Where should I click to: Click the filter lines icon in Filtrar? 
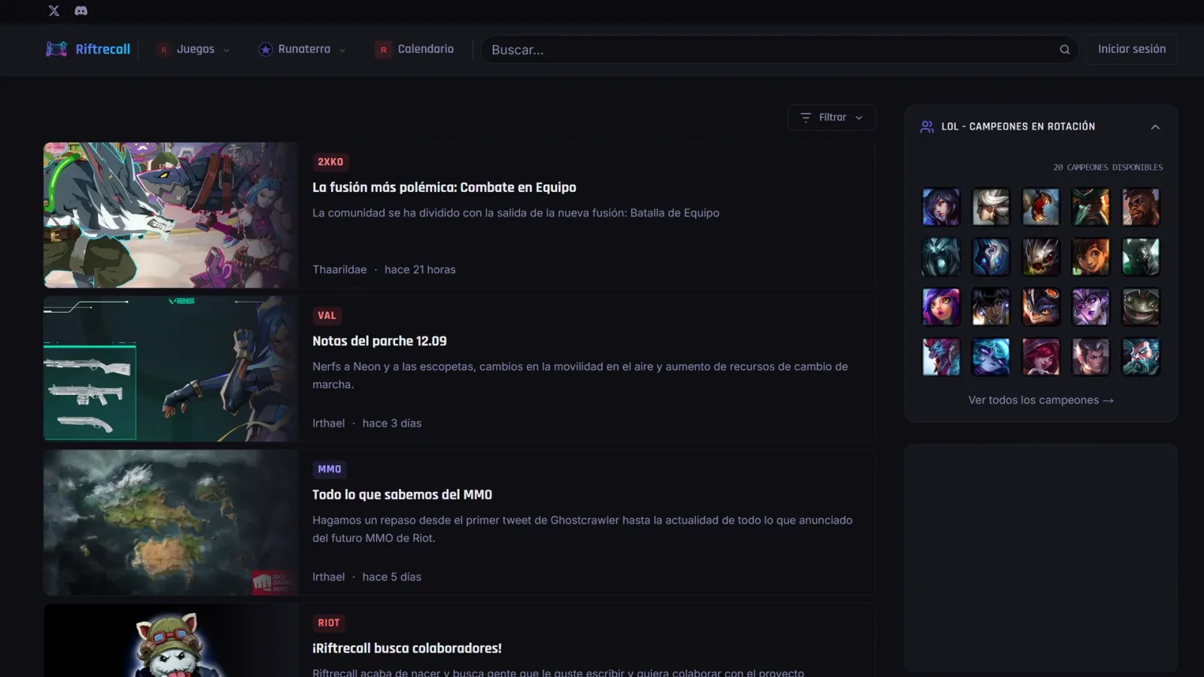806,117
